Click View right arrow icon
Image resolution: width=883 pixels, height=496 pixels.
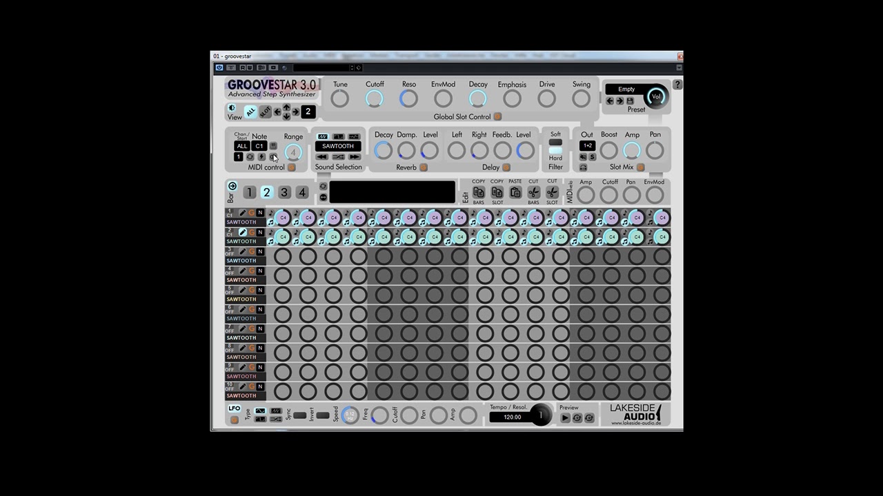click(295, 112)
